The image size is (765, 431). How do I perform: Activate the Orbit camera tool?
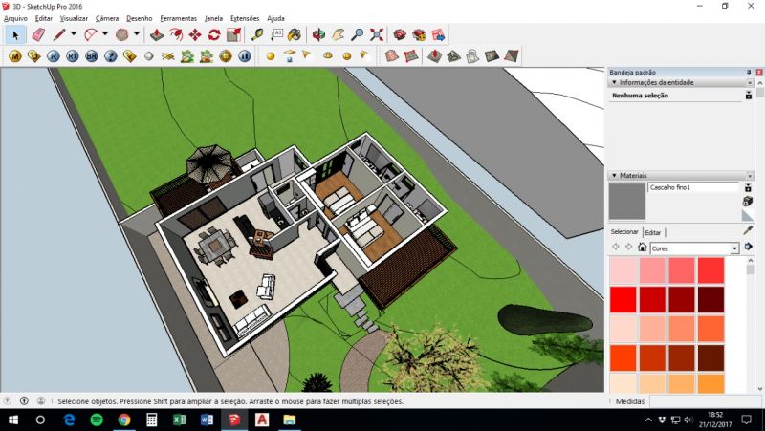[319, 34]
